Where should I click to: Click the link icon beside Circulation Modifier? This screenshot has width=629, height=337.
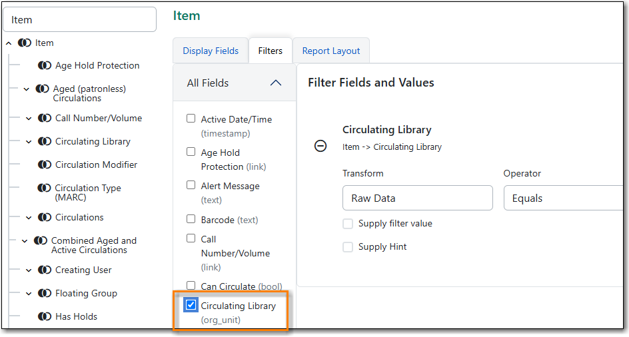45,165
